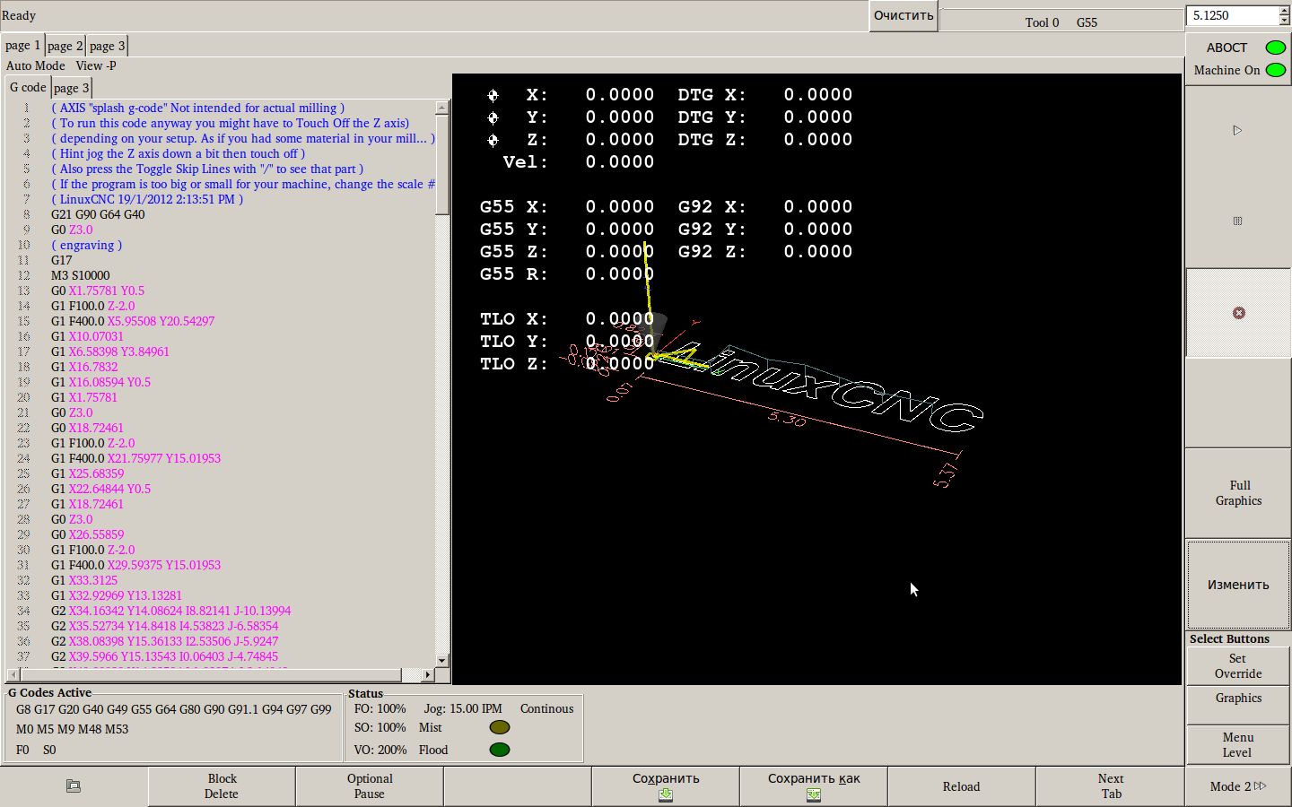1292x807 pixels.
Task: Click the Next Tab button
Action: [x=1111, y=786]
